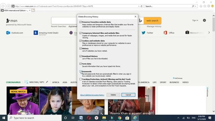The image size is (215, 121).
Task: Uncheck the History checkbox
Action: [81, 48]
